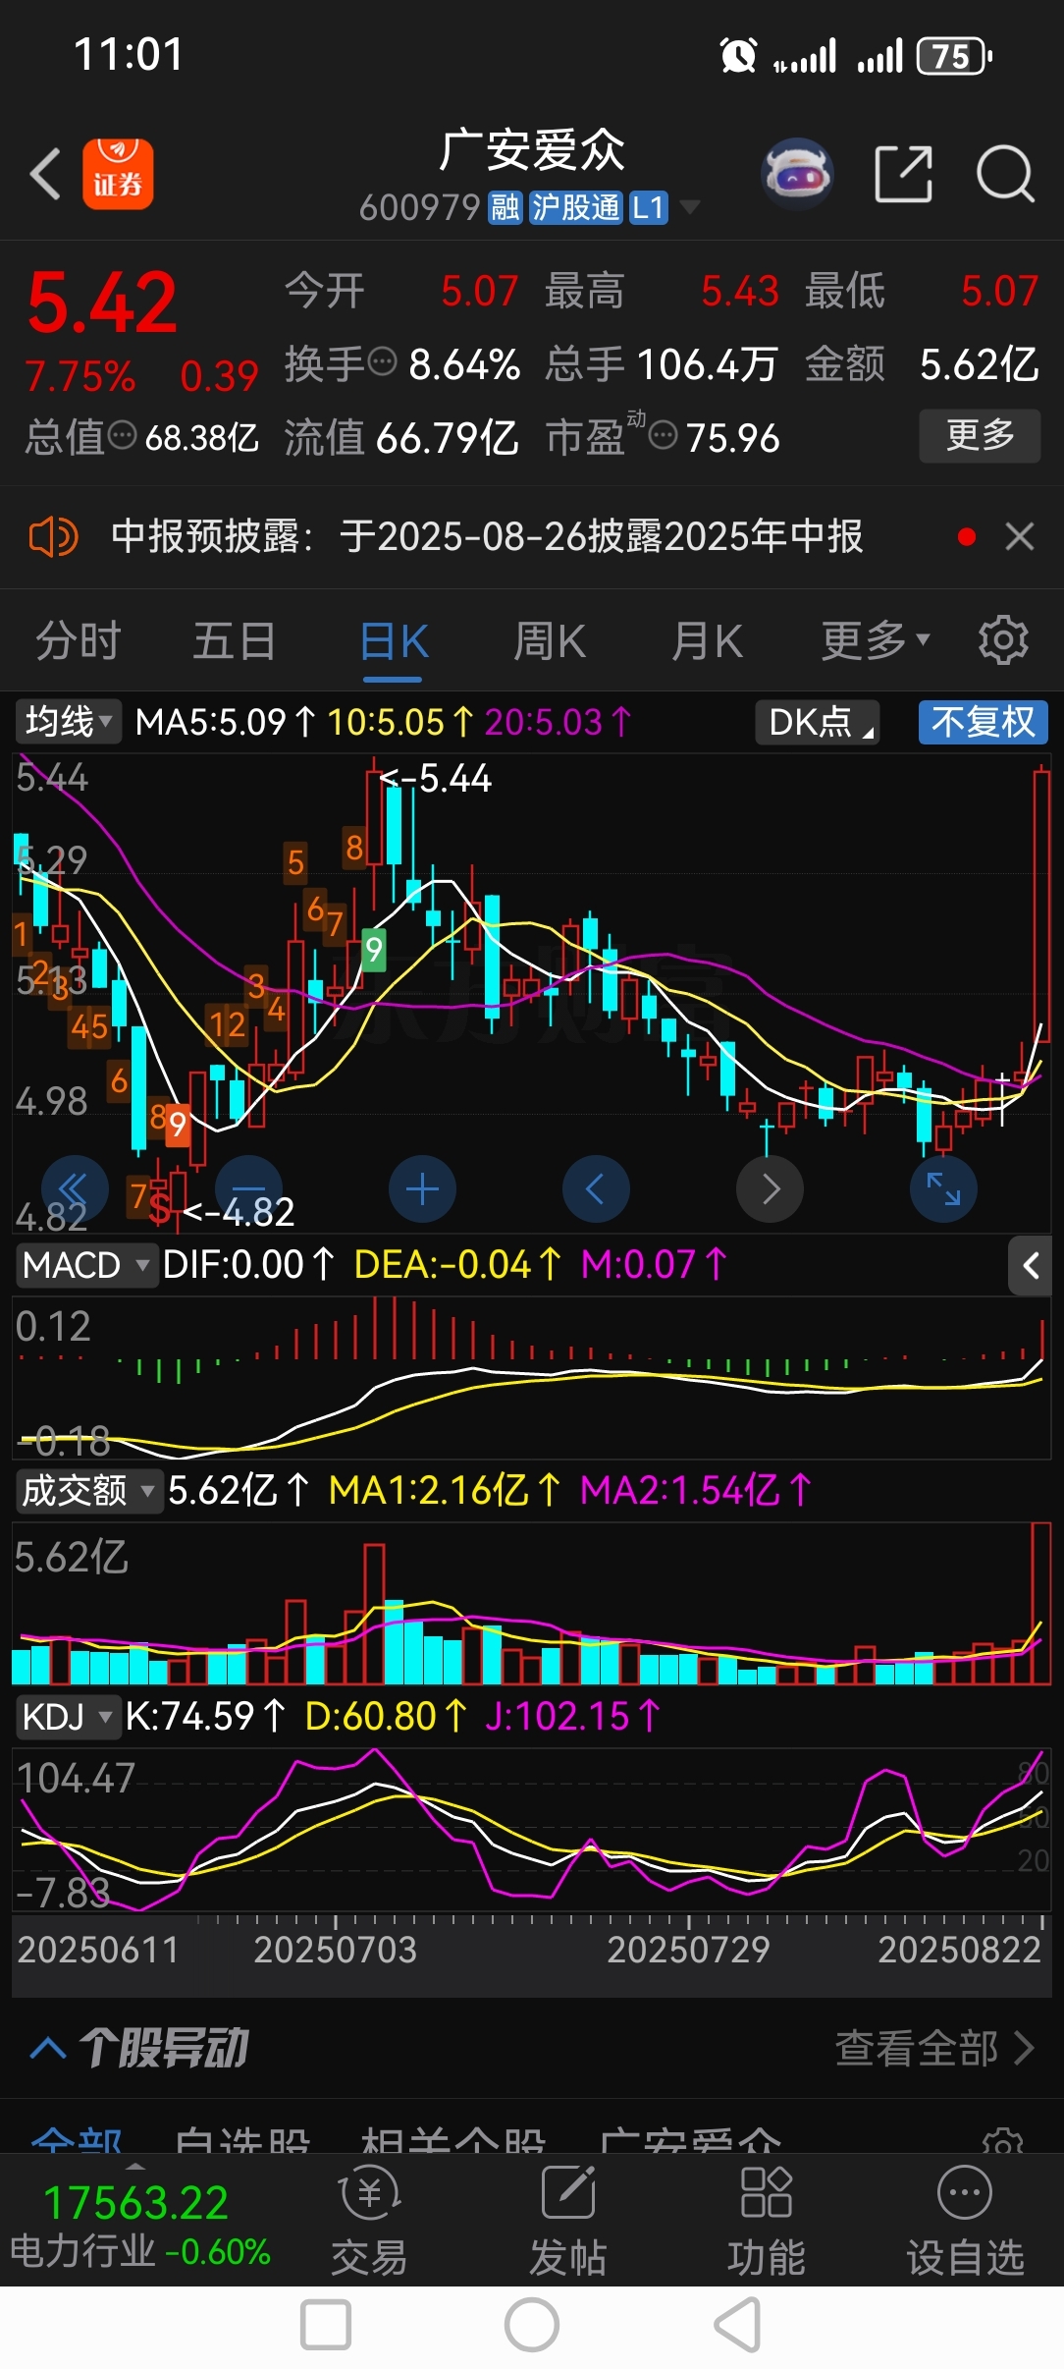
Task: Toggle 不复权 adjustment mode button
Action: click(x=984, y=722)
